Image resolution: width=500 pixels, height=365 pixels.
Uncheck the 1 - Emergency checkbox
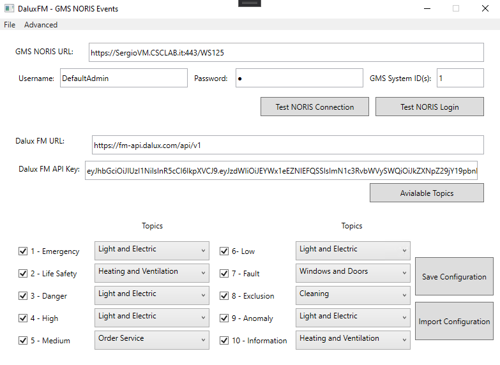(x=23, y=251)
